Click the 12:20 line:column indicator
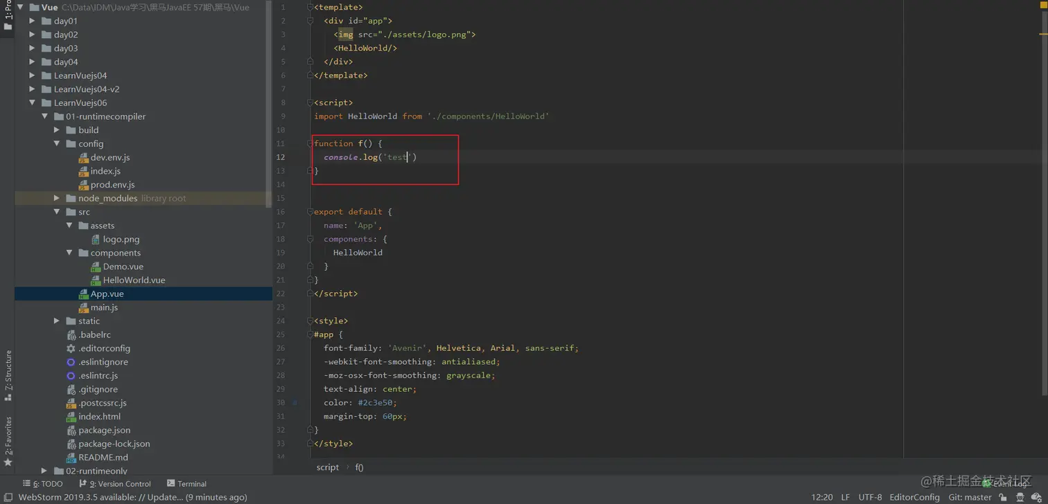This screenshot has height=504, width=1048. coord(822,497)
